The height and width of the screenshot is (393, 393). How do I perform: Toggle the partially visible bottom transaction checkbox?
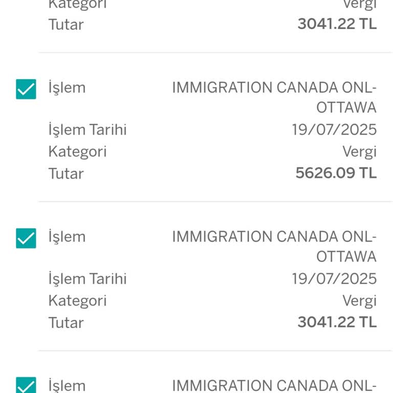click(26, 386)
